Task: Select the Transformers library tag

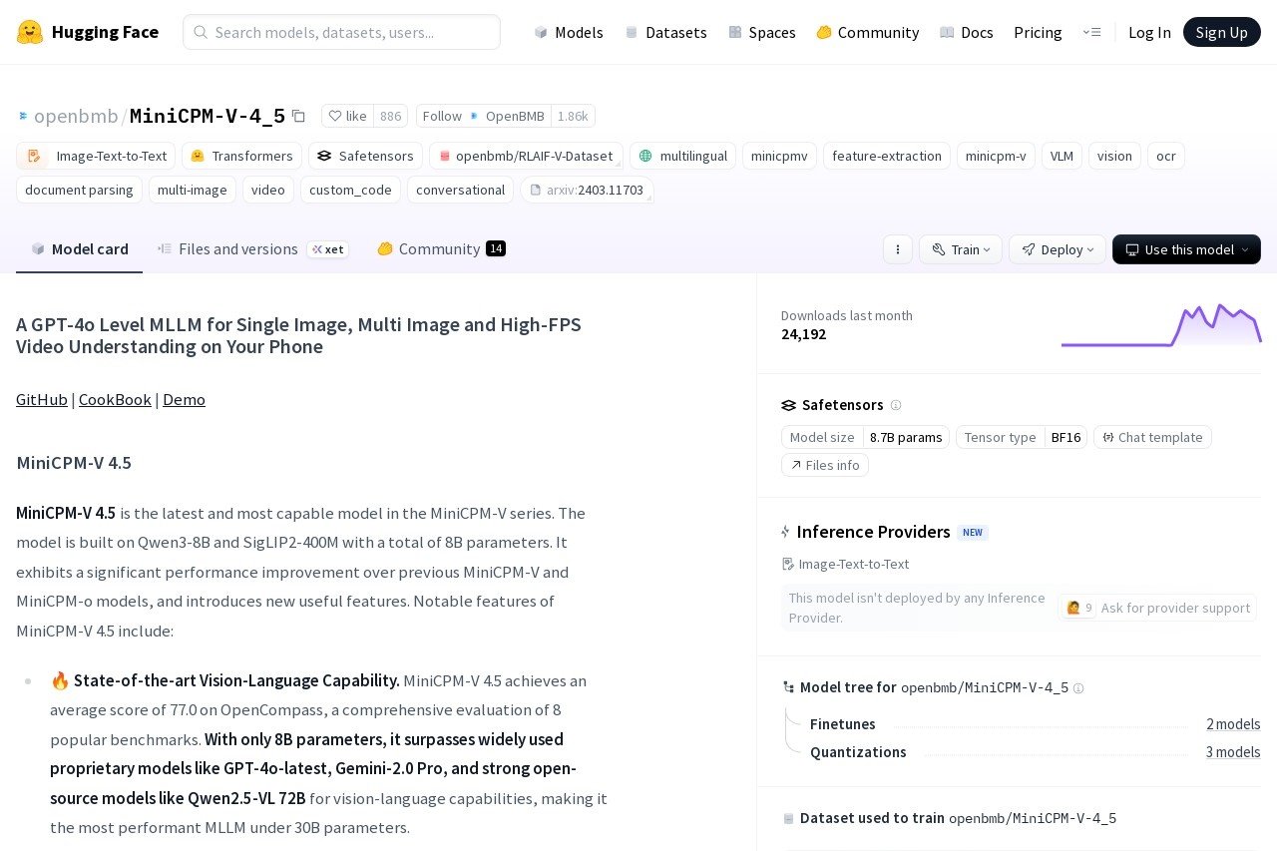Action: [241, 156]
